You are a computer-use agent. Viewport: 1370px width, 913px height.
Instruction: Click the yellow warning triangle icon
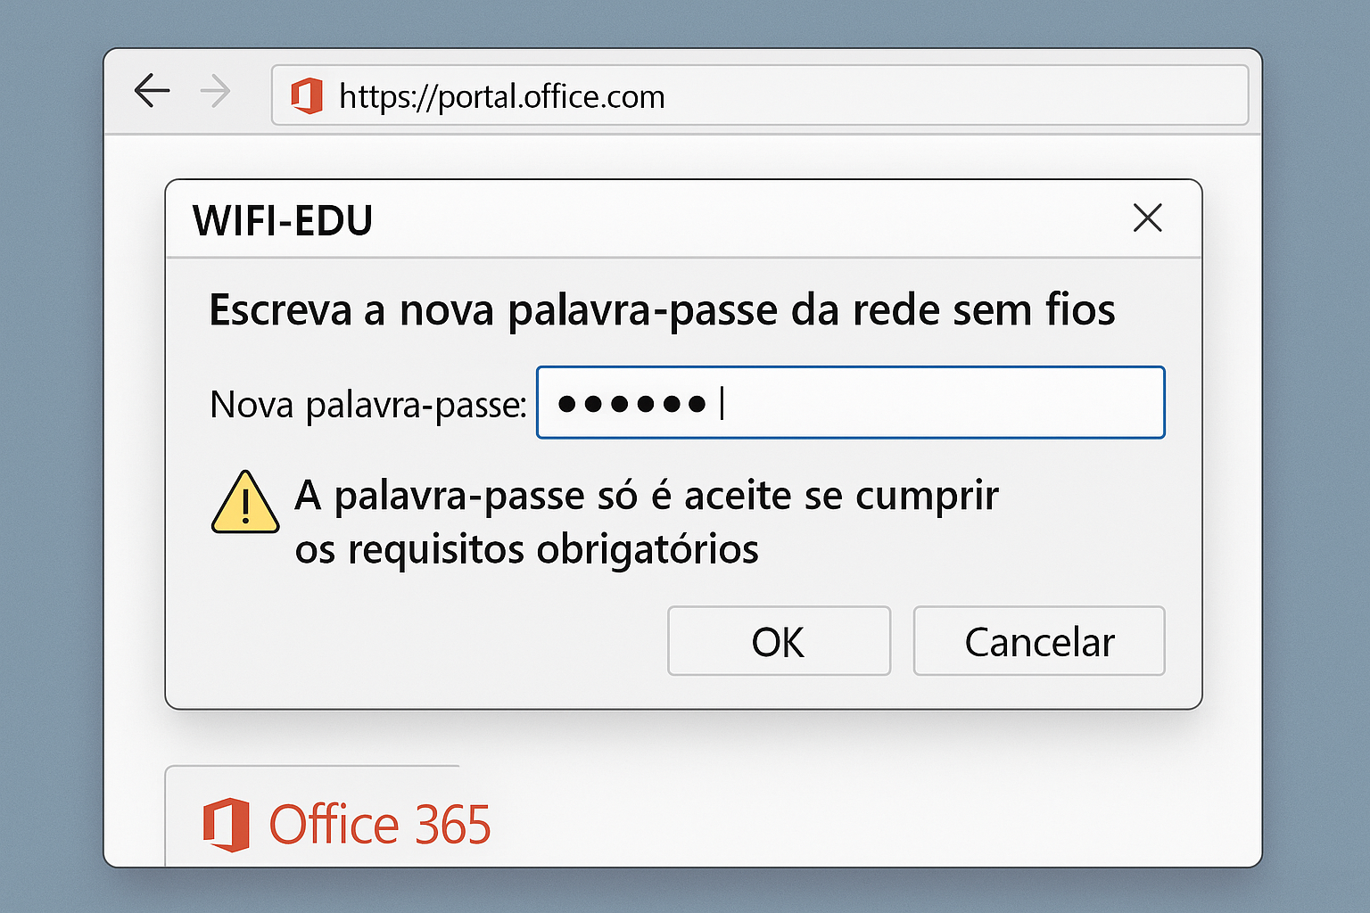click(245, 504)
